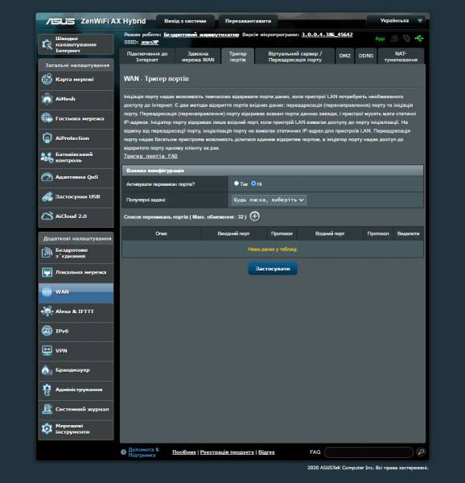Select the 'Ні' radio to disable port trigger
465x483 pixels.
253,184
